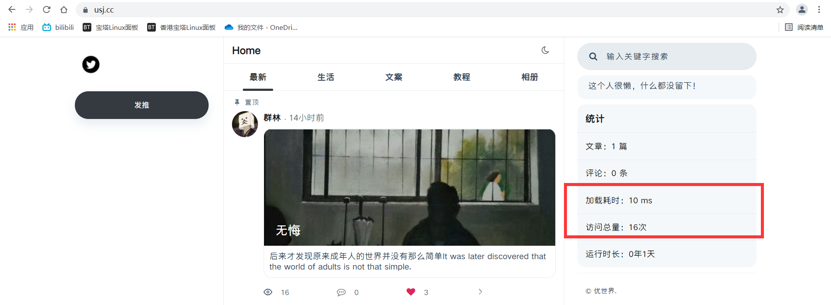
Task: Open the 阅读清单 reading list
Action: tap(804, 27)
